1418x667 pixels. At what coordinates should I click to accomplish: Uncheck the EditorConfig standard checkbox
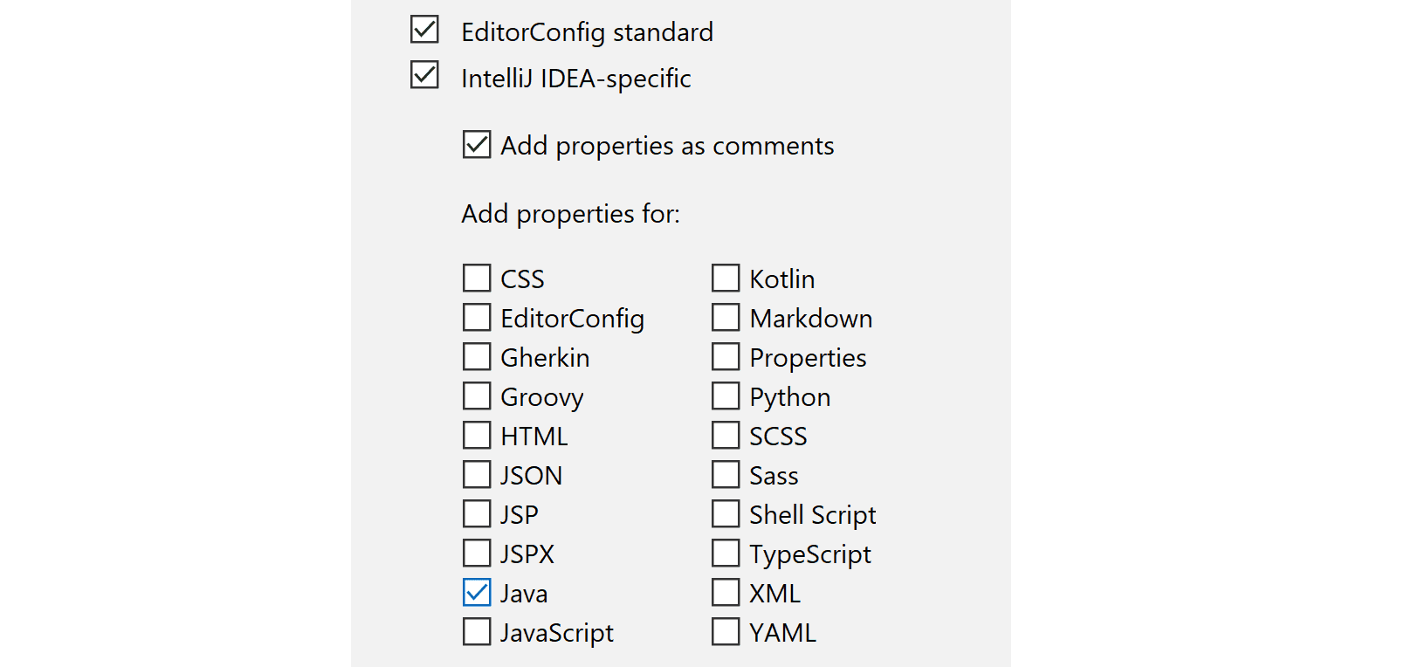pos(424,30)
